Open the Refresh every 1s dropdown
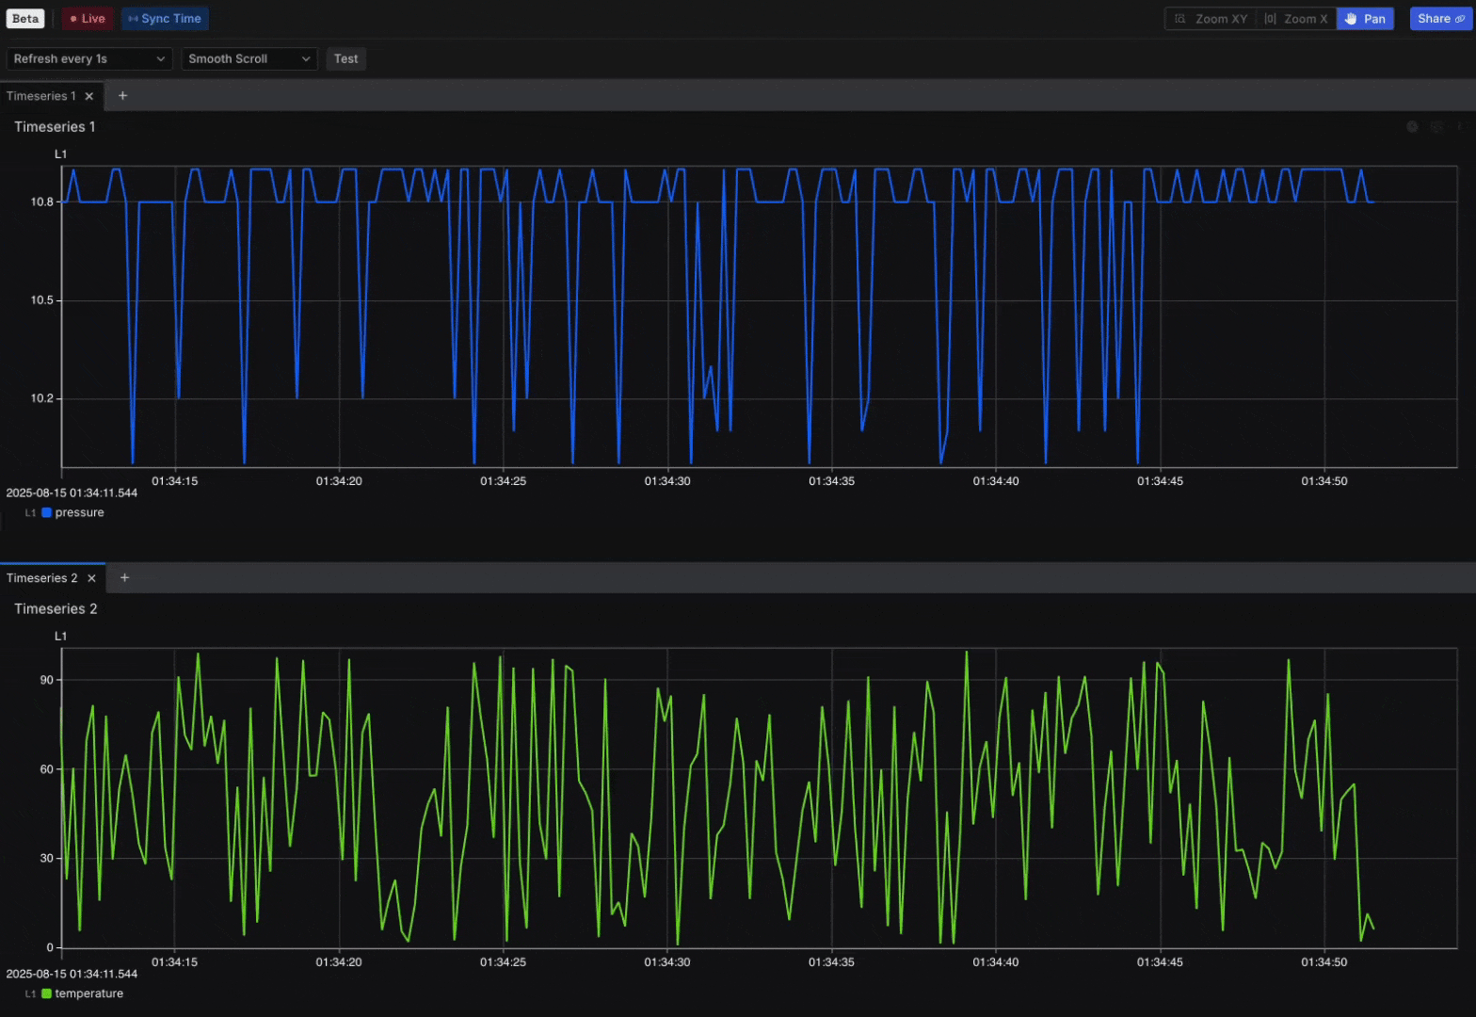 [x=89, y=59]
